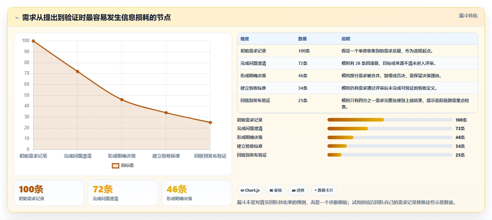The height and width of the screenshot is (220, 492).
Task: Click the chart data point at value 72
Action: point(78,72)
